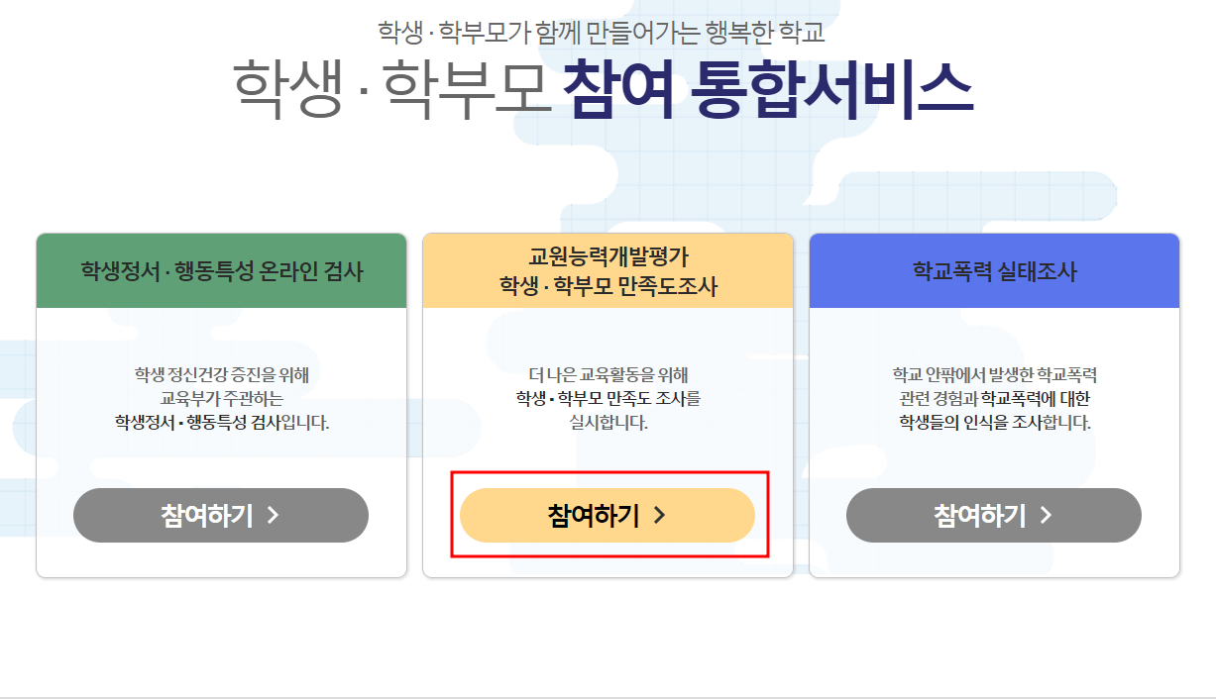Click the 교육부가 주관하는 text line
Viewport: 1216px width, 699px height.
tap(221, 399)
